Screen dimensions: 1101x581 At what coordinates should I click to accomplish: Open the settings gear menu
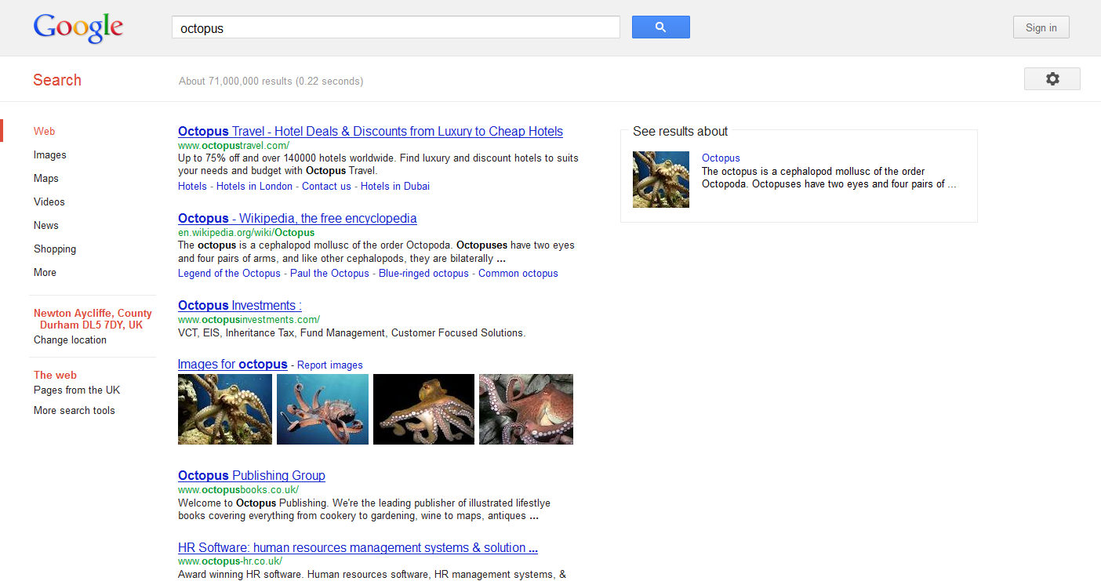(1052, 78)
